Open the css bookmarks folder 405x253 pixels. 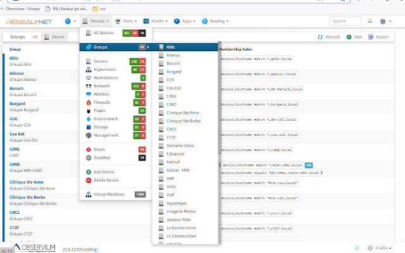click(x=99, y=9)
